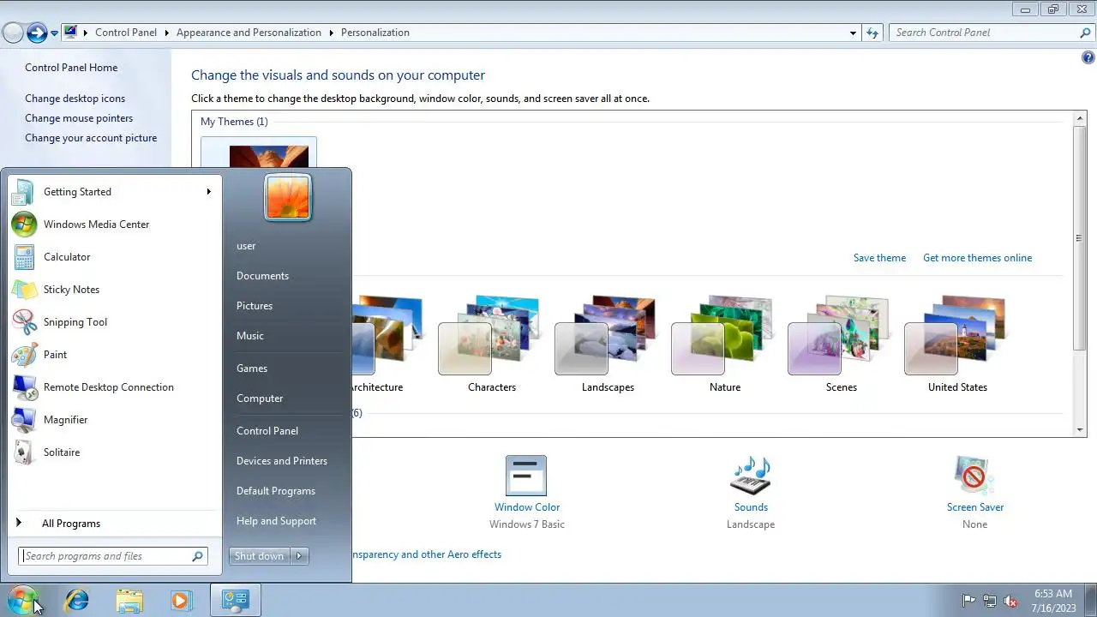Click the Search Control Panel field
Image resolution: width=1097 pixels, height=617 pixels.
(992, 33)
